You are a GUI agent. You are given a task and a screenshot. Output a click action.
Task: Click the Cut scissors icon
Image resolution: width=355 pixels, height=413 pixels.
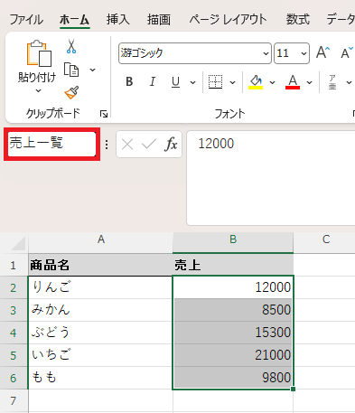pos(71,47)
